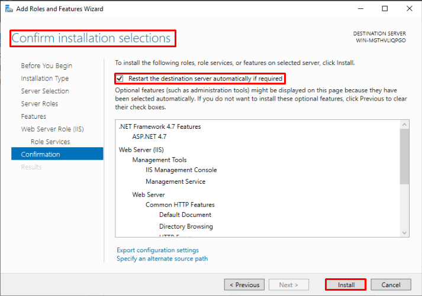The image size is (422, 296).
Task: Close the Add Roles and Features Wizard
Action: point(409,9)
